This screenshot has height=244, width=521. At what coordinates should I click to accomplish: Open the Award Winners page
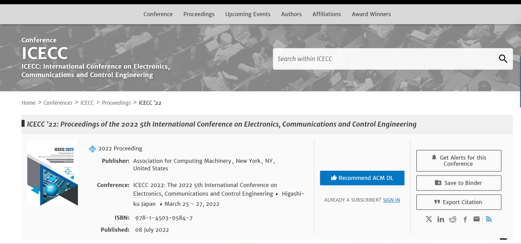tap(371, 14)
